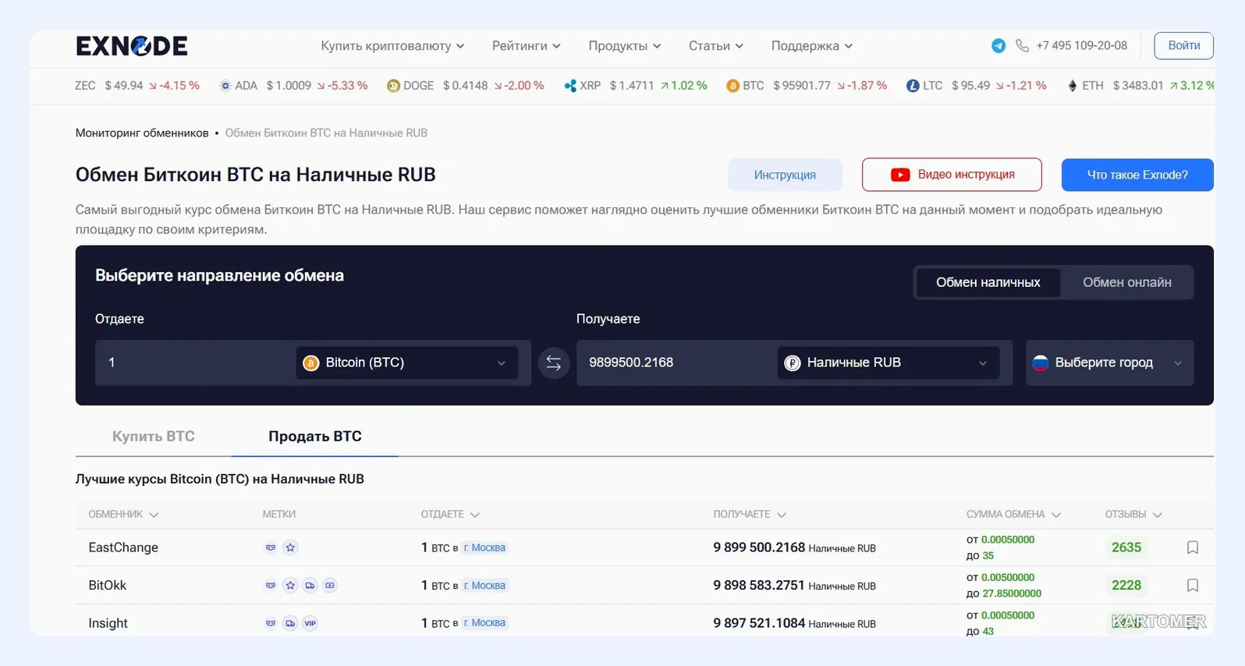The height and width of the screenshot is (666, 1245).
Task: Click the LTC coin icon in ticker
Action: (x=913, y=86)
